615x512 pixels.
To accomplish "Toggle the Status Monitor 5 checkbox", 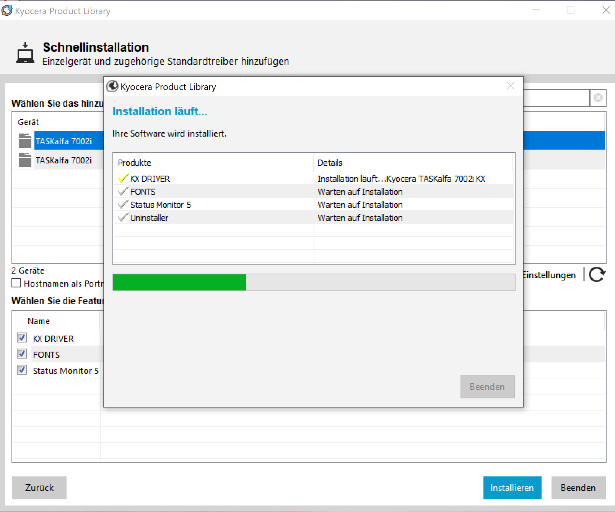I will pyautogui.click(x=22, y=370).
